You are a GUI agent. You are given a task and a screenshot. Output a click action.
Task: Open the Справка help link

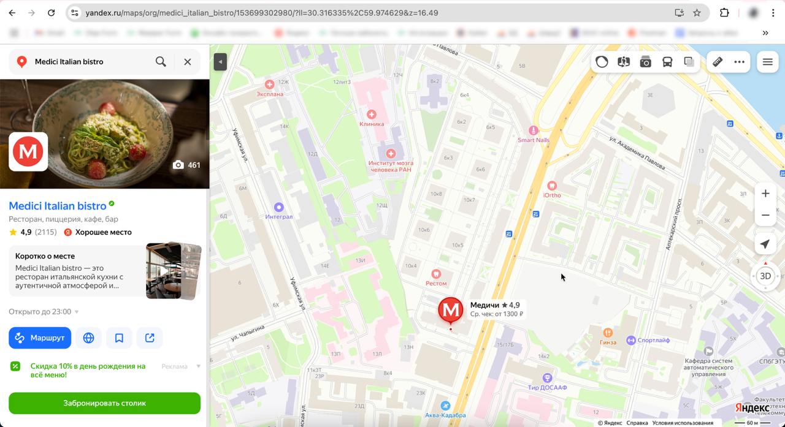click(x=637, y=423)
